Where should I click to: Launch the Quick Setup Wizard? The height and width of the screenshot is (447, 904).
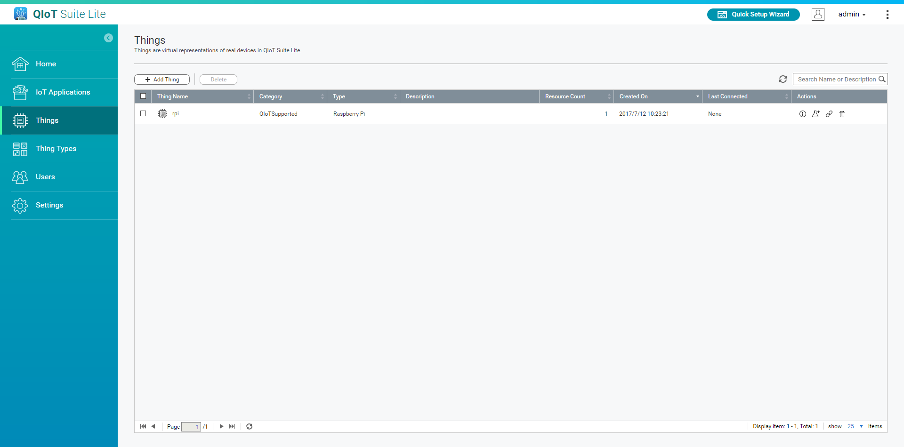point(753,15)
